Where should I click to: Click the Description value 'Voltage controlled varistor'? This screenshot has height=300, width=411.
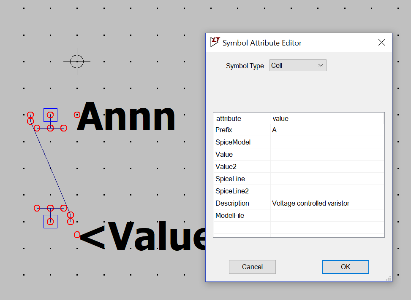click(310, 203)
